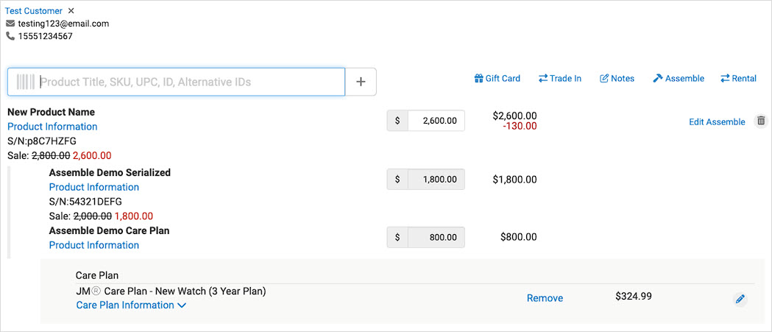The height and width of the screenshot is (332, 772).
Task: Open Product Information for New Product Name
Action: pyautogui.click(x=52, y=127)
